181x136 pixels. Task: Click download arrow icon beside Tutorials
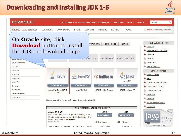point(145,106)
